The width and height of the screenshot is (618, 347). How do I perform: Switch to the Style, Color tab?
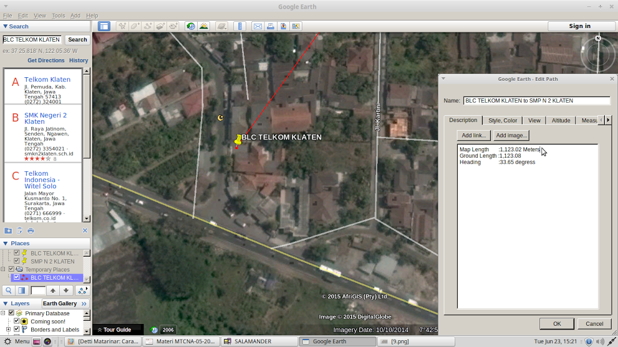[503, 120]
